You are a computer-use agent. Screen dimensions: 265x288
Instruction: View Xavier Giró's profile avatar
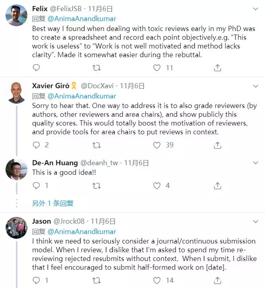[17, 93]
